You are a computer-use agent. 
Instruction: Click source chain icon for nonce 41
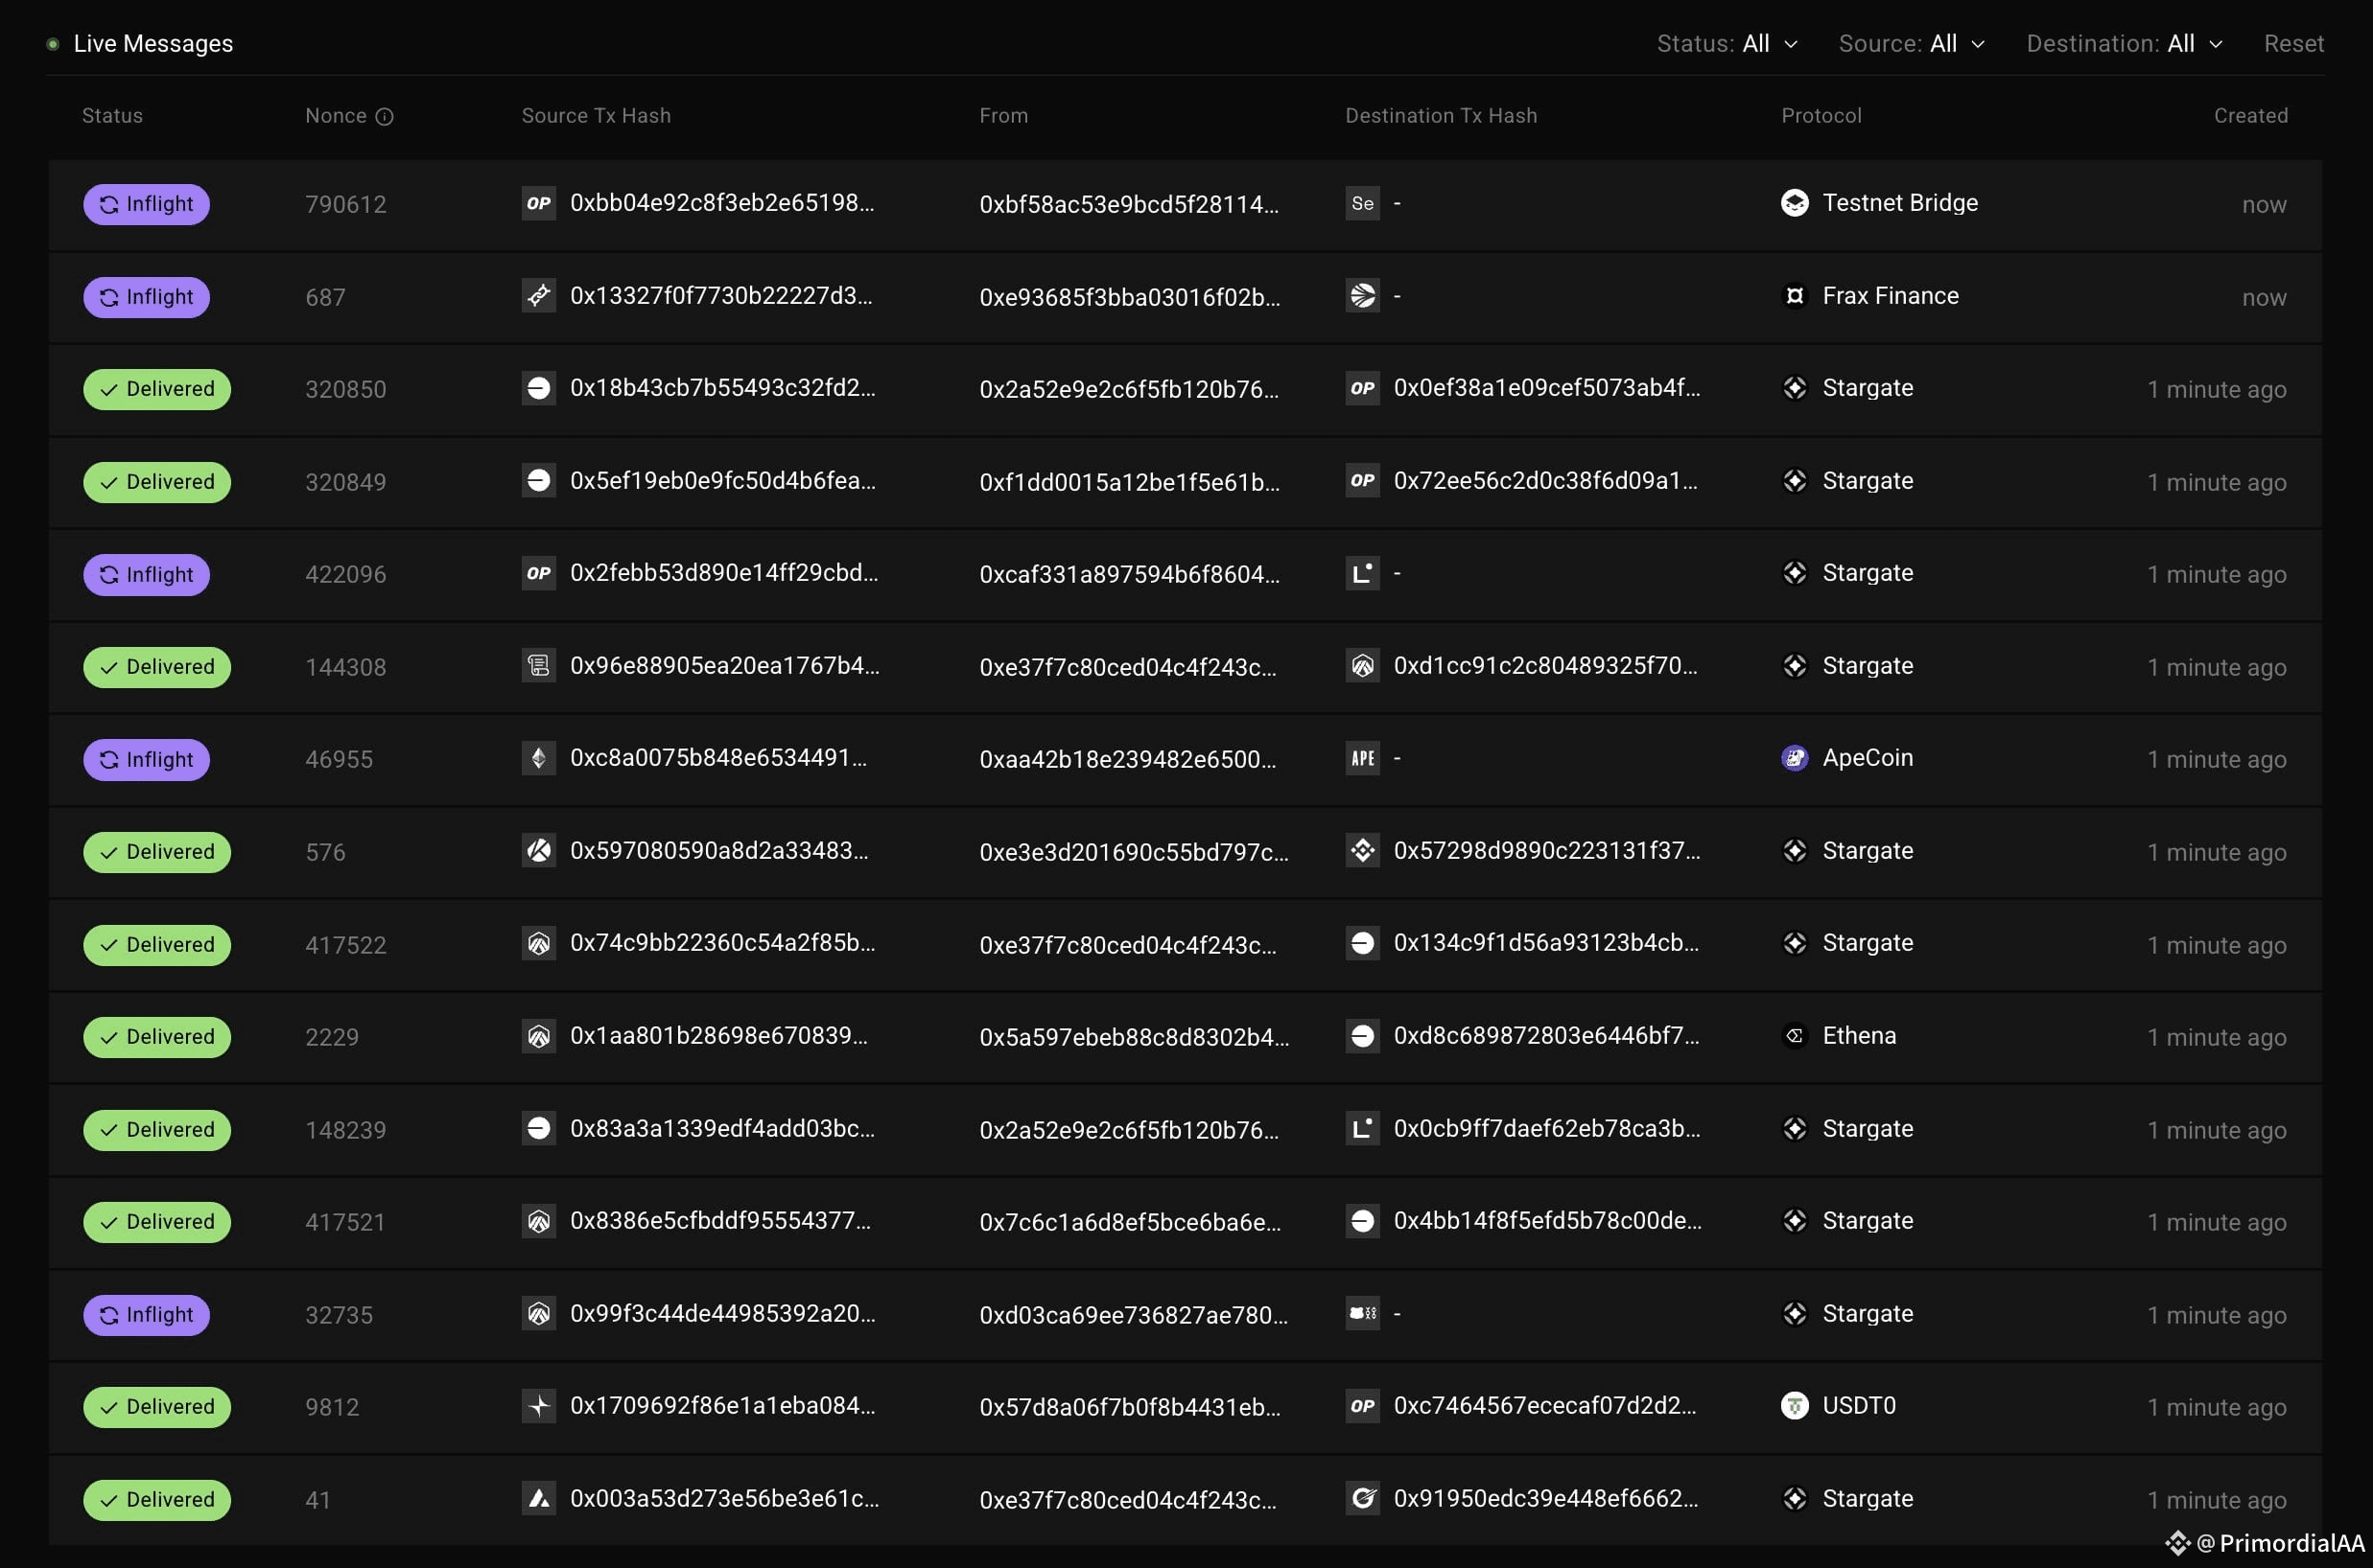(538, 1498)
